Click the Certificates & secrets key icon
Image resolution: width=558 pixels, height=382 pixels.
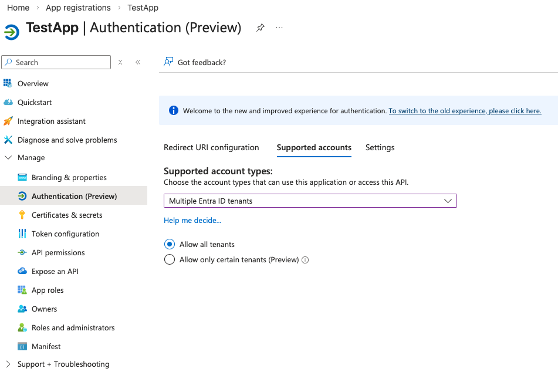click(x=22, y=215)
